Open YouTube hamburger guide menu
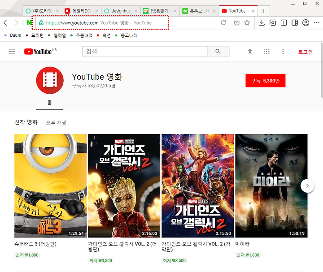The width and height of the screenshot is (323, 272). [12, 52]
